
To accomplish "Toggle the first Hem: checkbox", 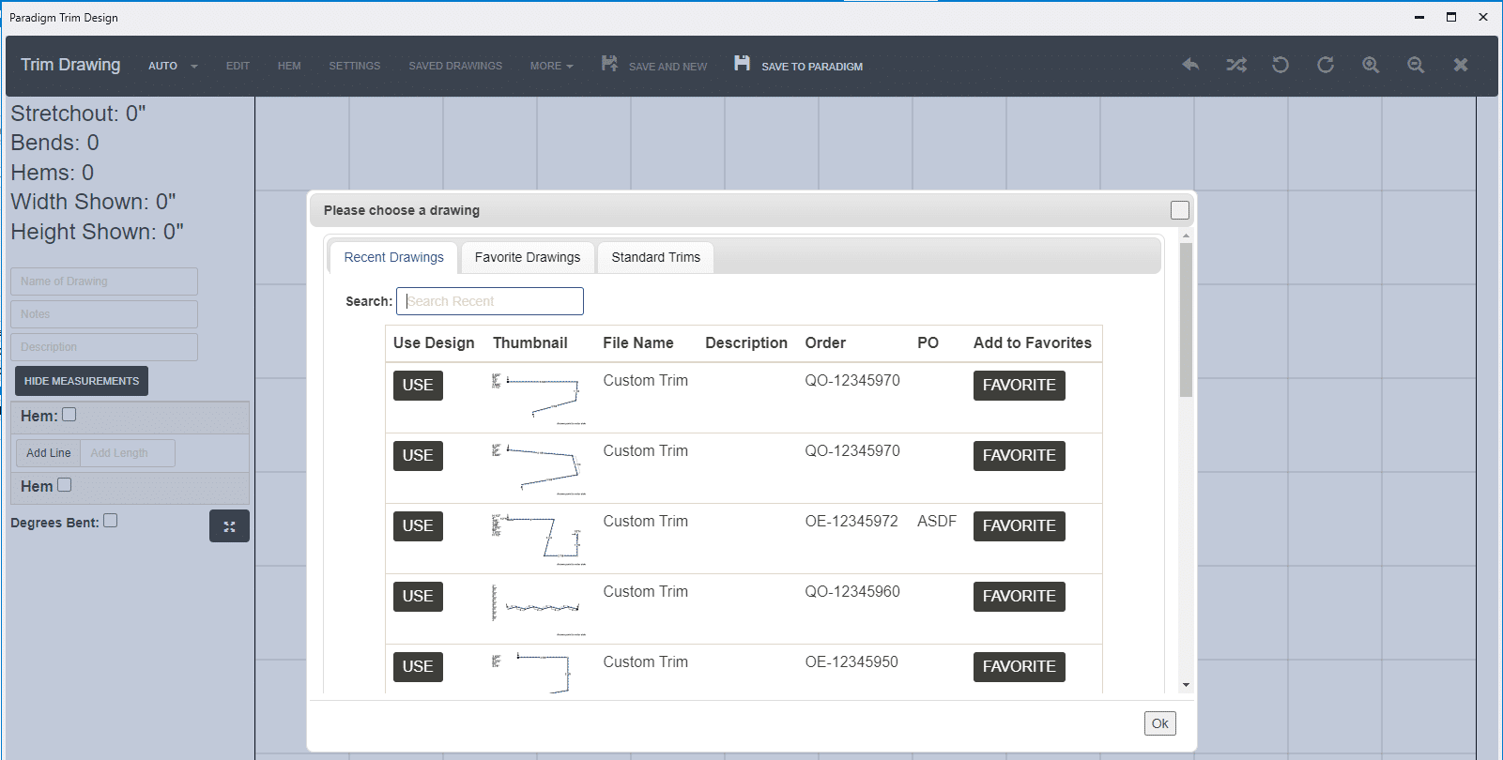I will click(69, 415).
